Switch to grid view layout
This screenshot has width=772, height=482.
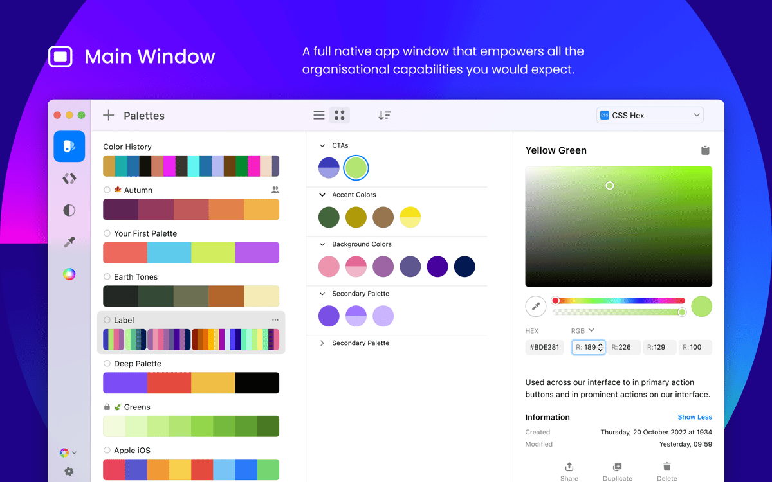pyautogui.click(x=340, y=116)
